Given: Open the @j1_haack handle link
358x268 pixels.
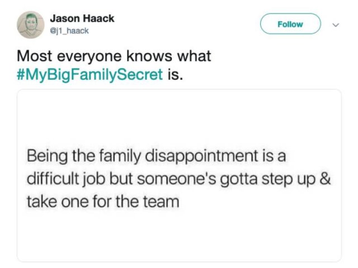Looking at the screenshot, I should 69,31.
